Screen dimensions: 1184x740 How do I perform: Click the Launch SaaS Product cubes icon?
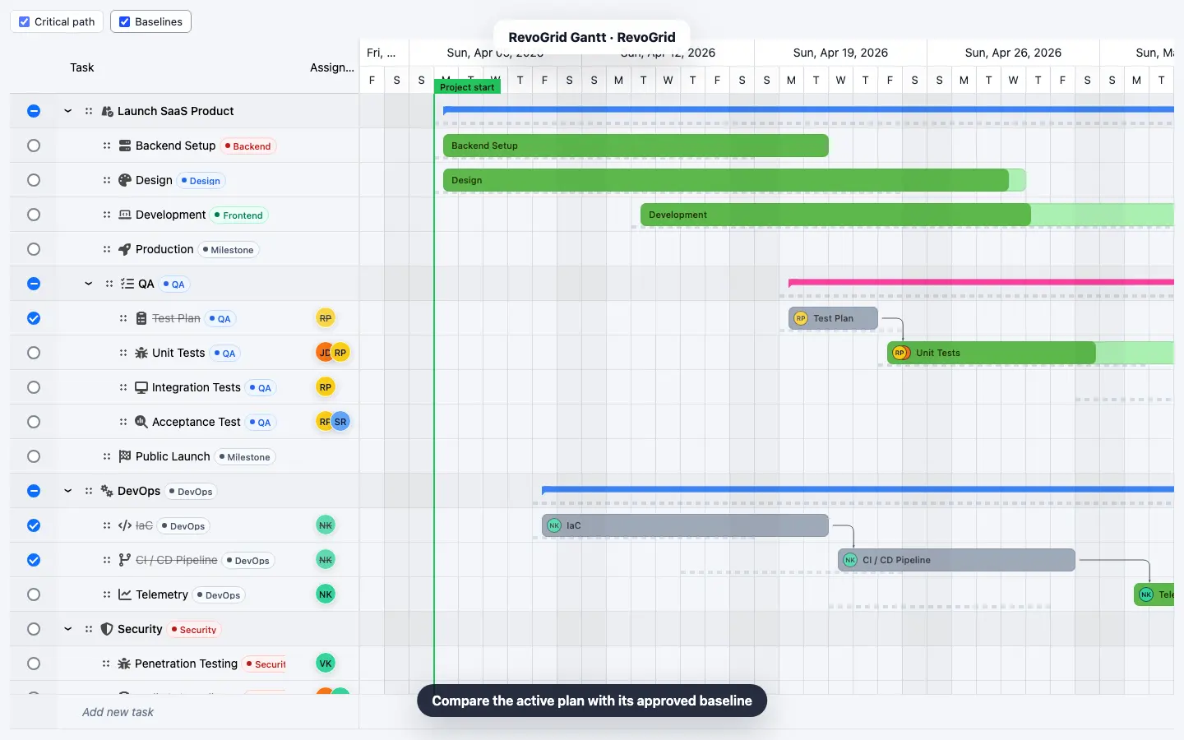point(107,111)
